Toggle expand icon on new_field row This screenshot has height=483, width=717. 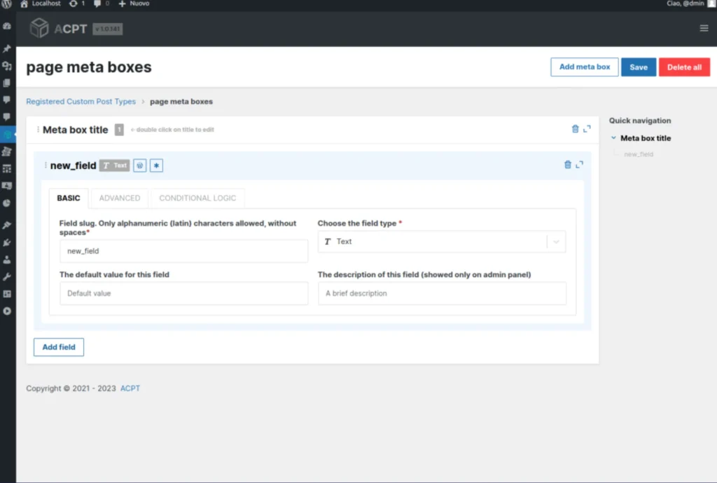click(x=580, y=165)
